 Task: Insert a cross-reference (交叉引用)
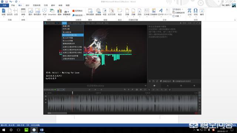pos(111,12)
